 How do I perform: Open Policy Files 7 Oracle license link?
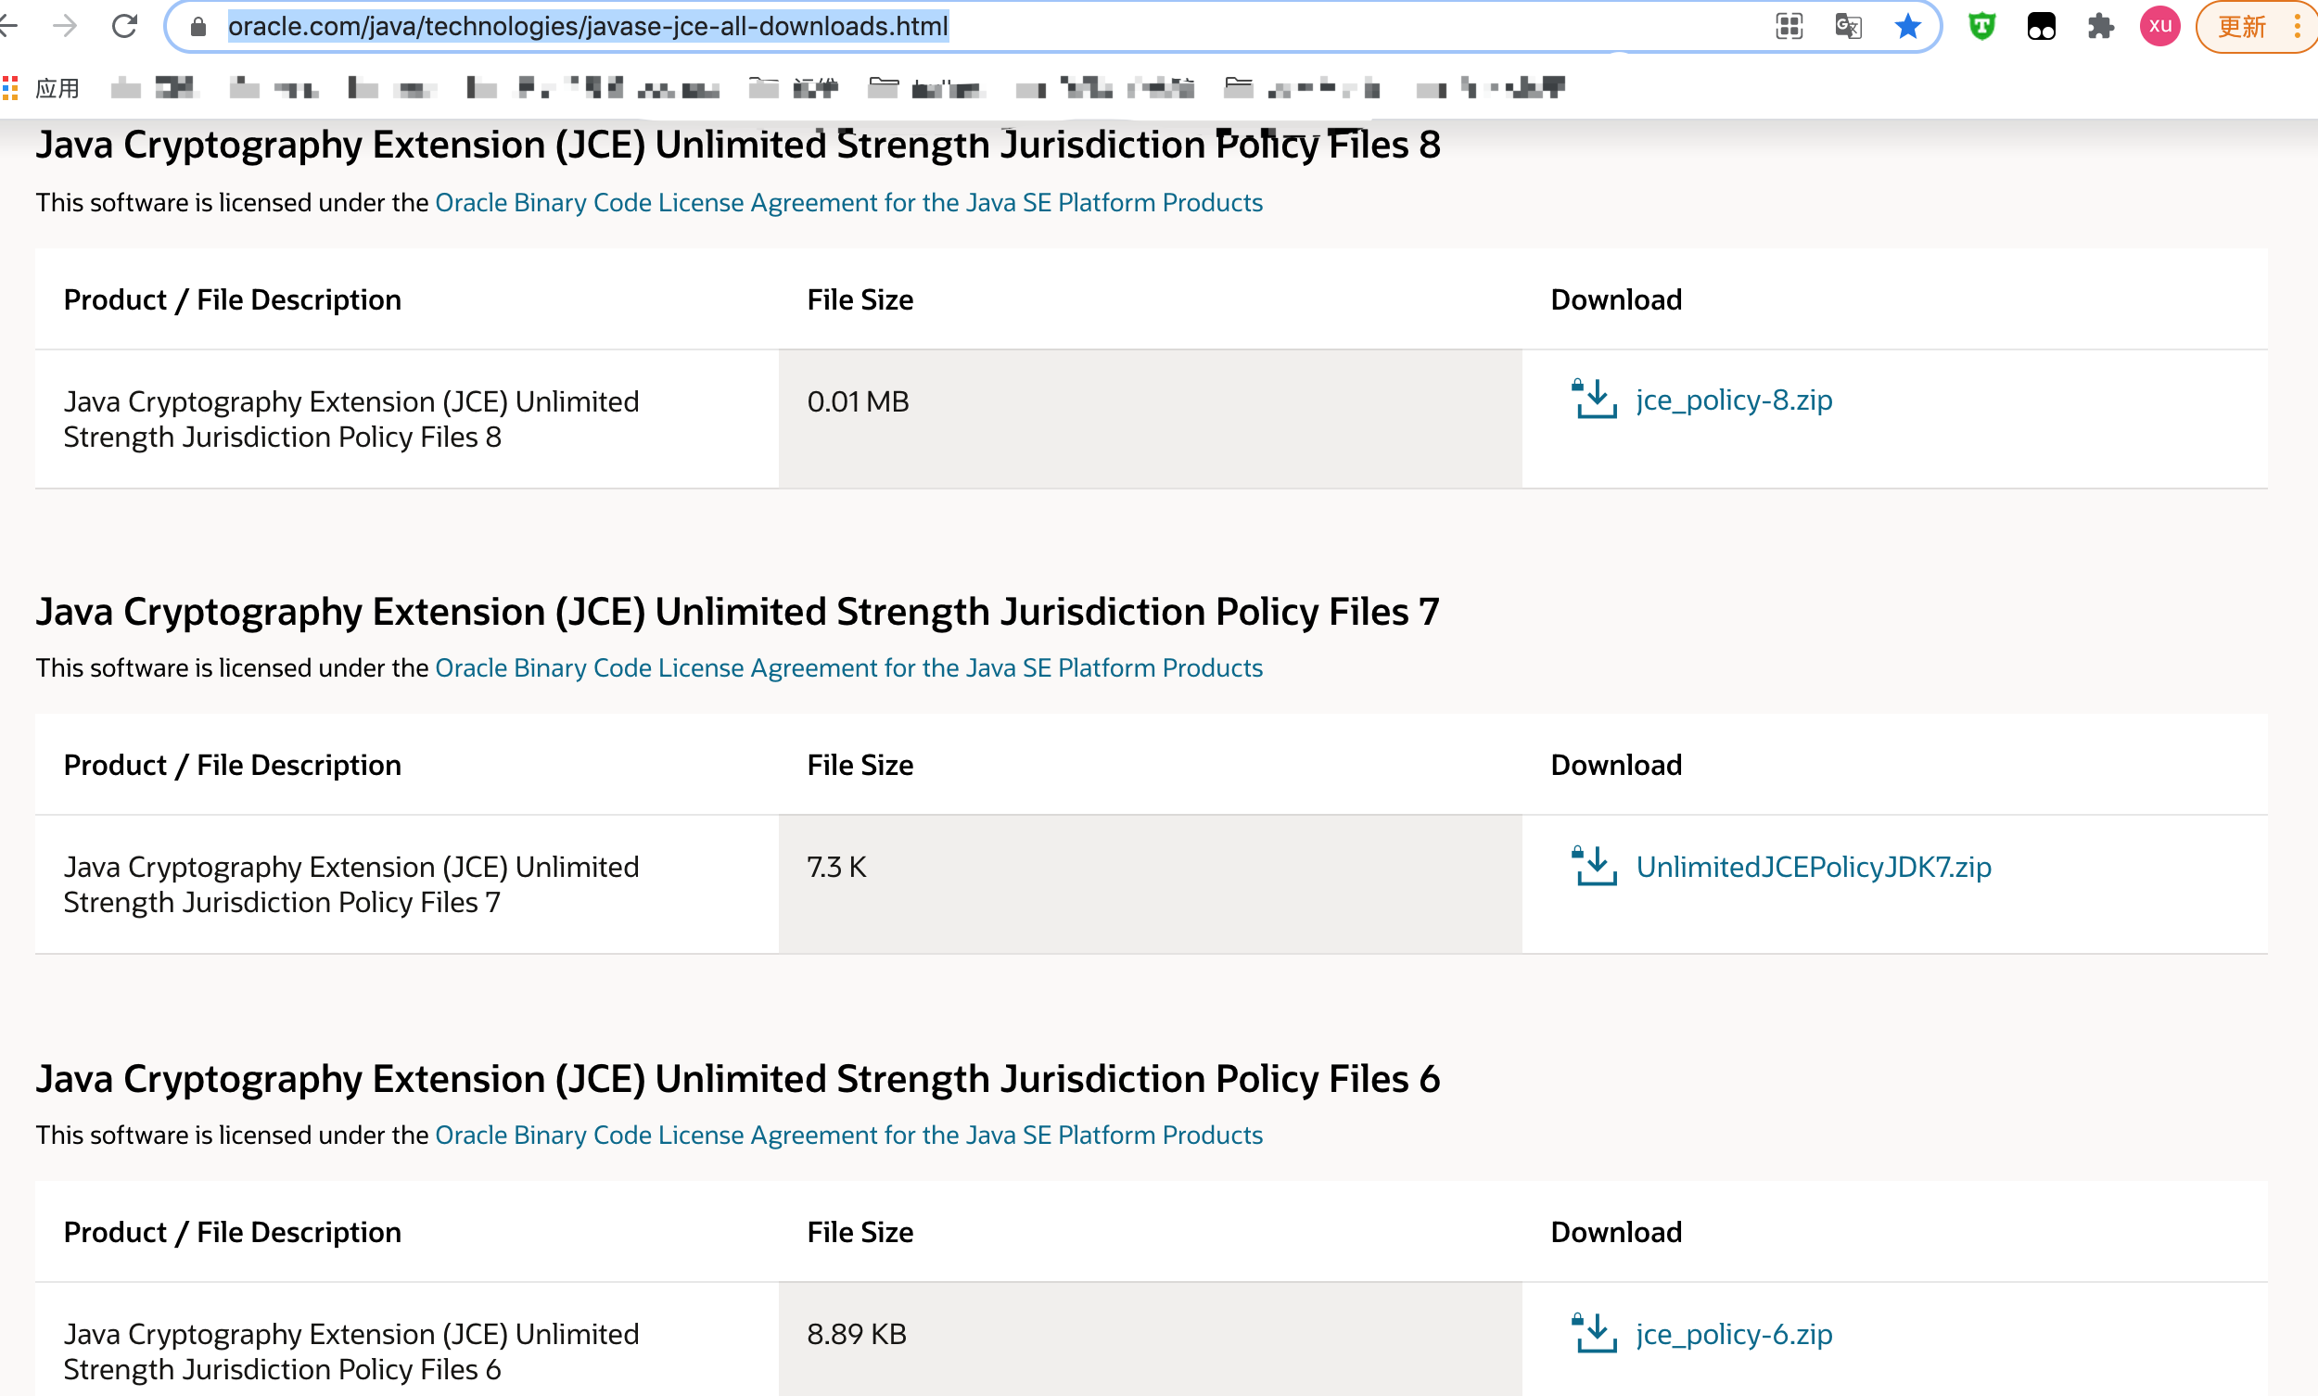[847, 668]
